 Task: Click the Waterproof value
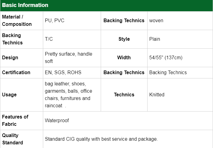pos(57,120)
